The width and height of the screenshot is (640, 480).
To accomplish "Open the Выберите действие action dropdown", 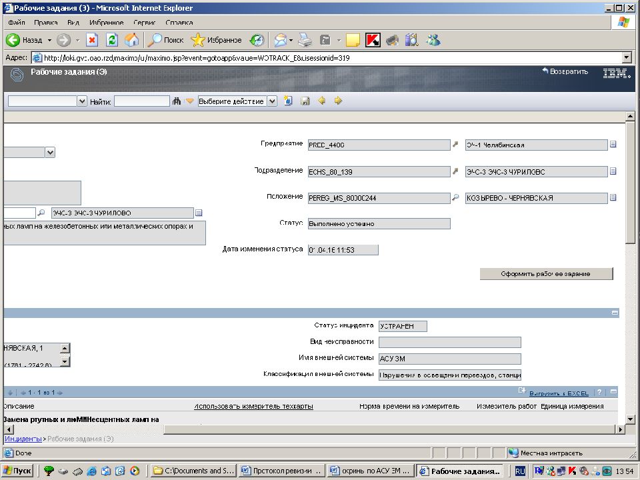I will pos(272,101).
